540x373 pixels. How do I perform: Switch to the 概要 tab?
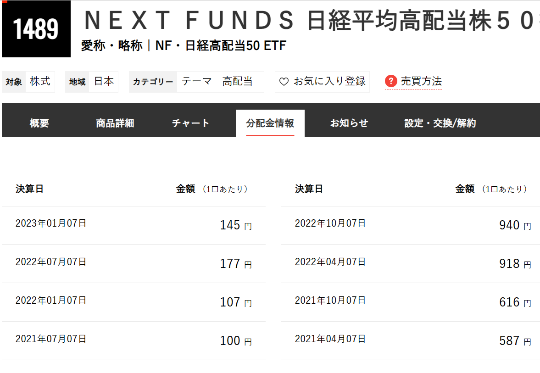(x=39, y=122)
